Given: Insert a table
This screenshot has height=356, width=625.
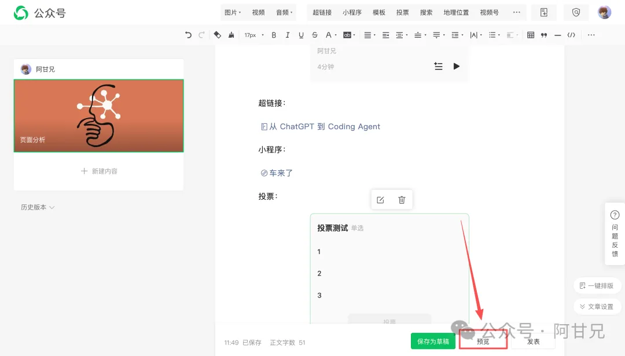Looking at the screenshot, I should point(531,35).
